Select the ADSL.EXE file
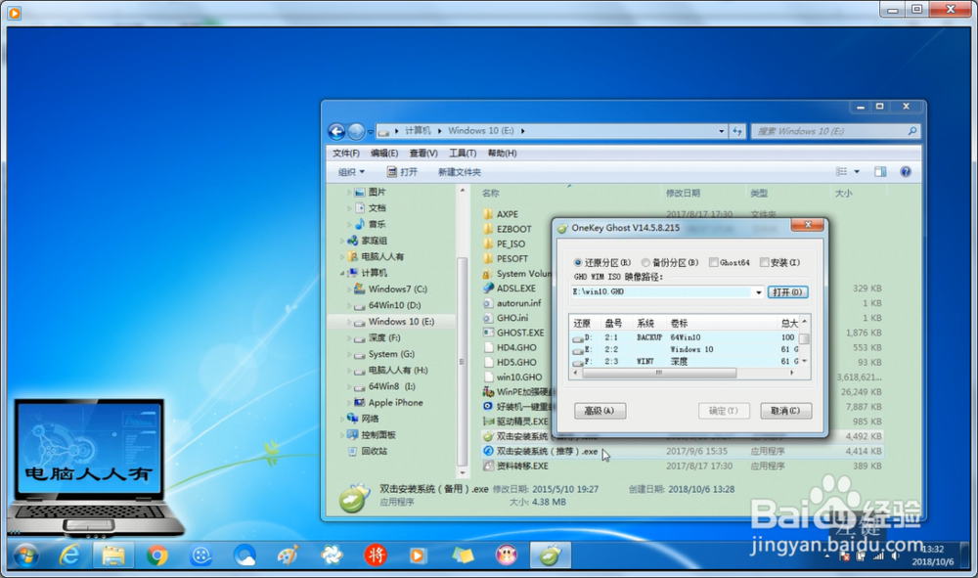Viewport: 978px width, 578px height. pyautogui.click(x=515, y=289)
